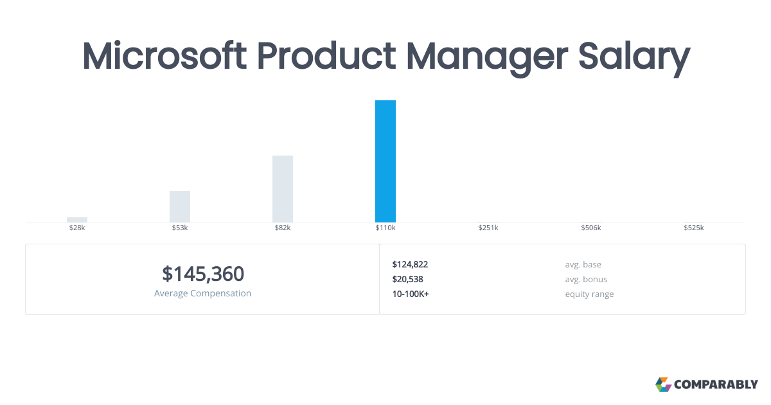Viewport: 771px width, 405px height.
Task: Click the equity range label
Action: (x=589, y=294)
